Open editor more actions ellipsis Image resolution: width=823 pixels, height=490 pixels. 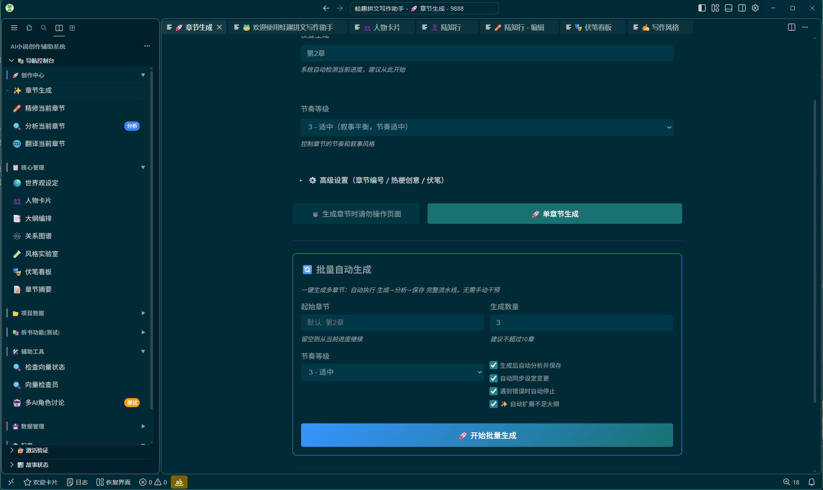(805, 27)
